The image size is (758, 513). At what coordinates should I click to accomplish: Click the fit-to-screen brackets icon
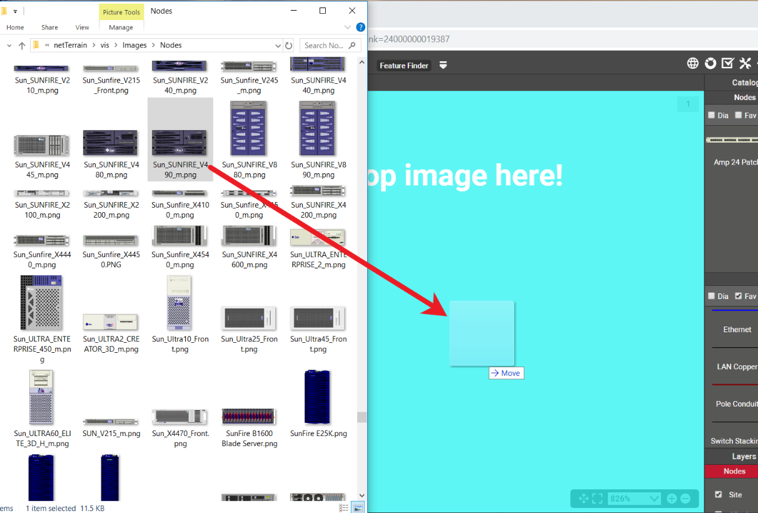coord(597,499)
